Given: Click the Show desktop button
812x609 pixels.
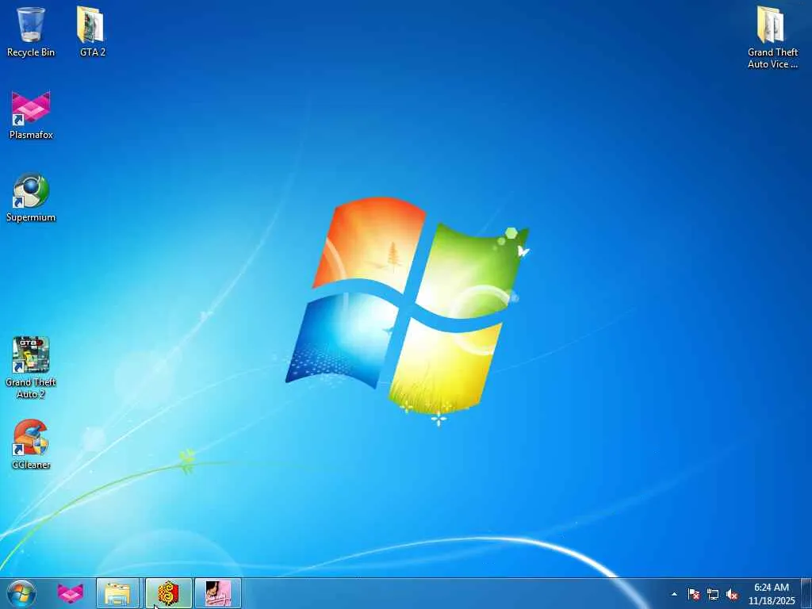Looking at the screenshot, I should tap(806, 593).
